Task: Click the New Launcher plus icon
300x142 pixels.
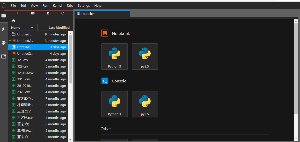Action: tap(18, 13)
